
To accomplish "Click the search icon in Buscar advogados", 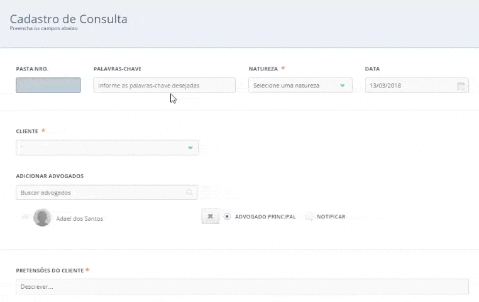I will [189, 193].
